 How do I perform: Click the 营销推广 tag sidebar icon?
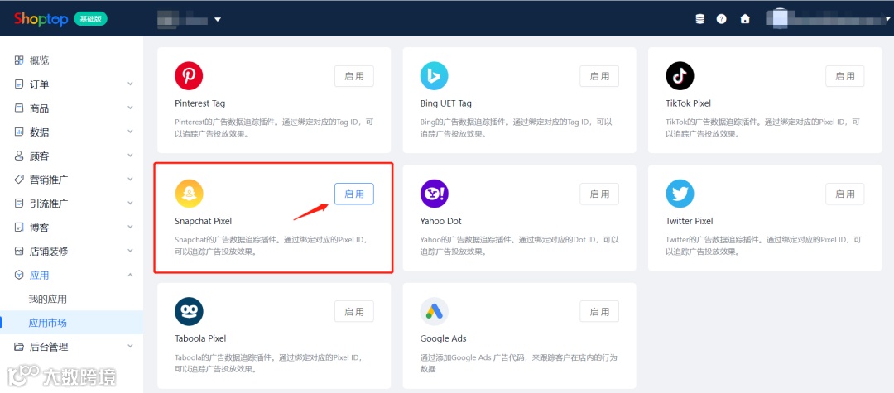point(19,180)
